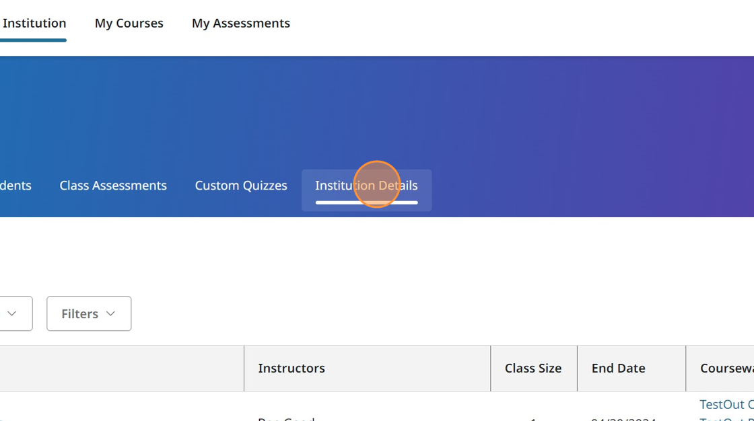This screenshot has width=754, height=421.
Task: Open the My Assessments tab
Action: (x=240, y=23)
